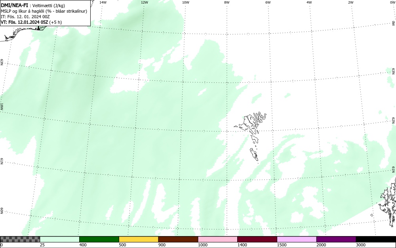Screen dimensions: 396x248
Task: Click the '1000' legend scale value
Action: pos(202,245)
